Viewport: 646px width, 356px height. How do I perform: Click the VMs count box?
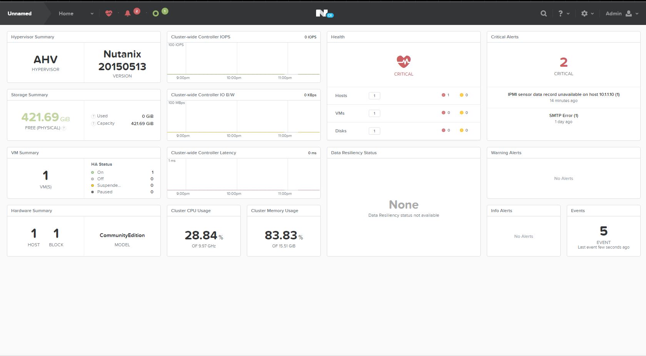[374, 113]
